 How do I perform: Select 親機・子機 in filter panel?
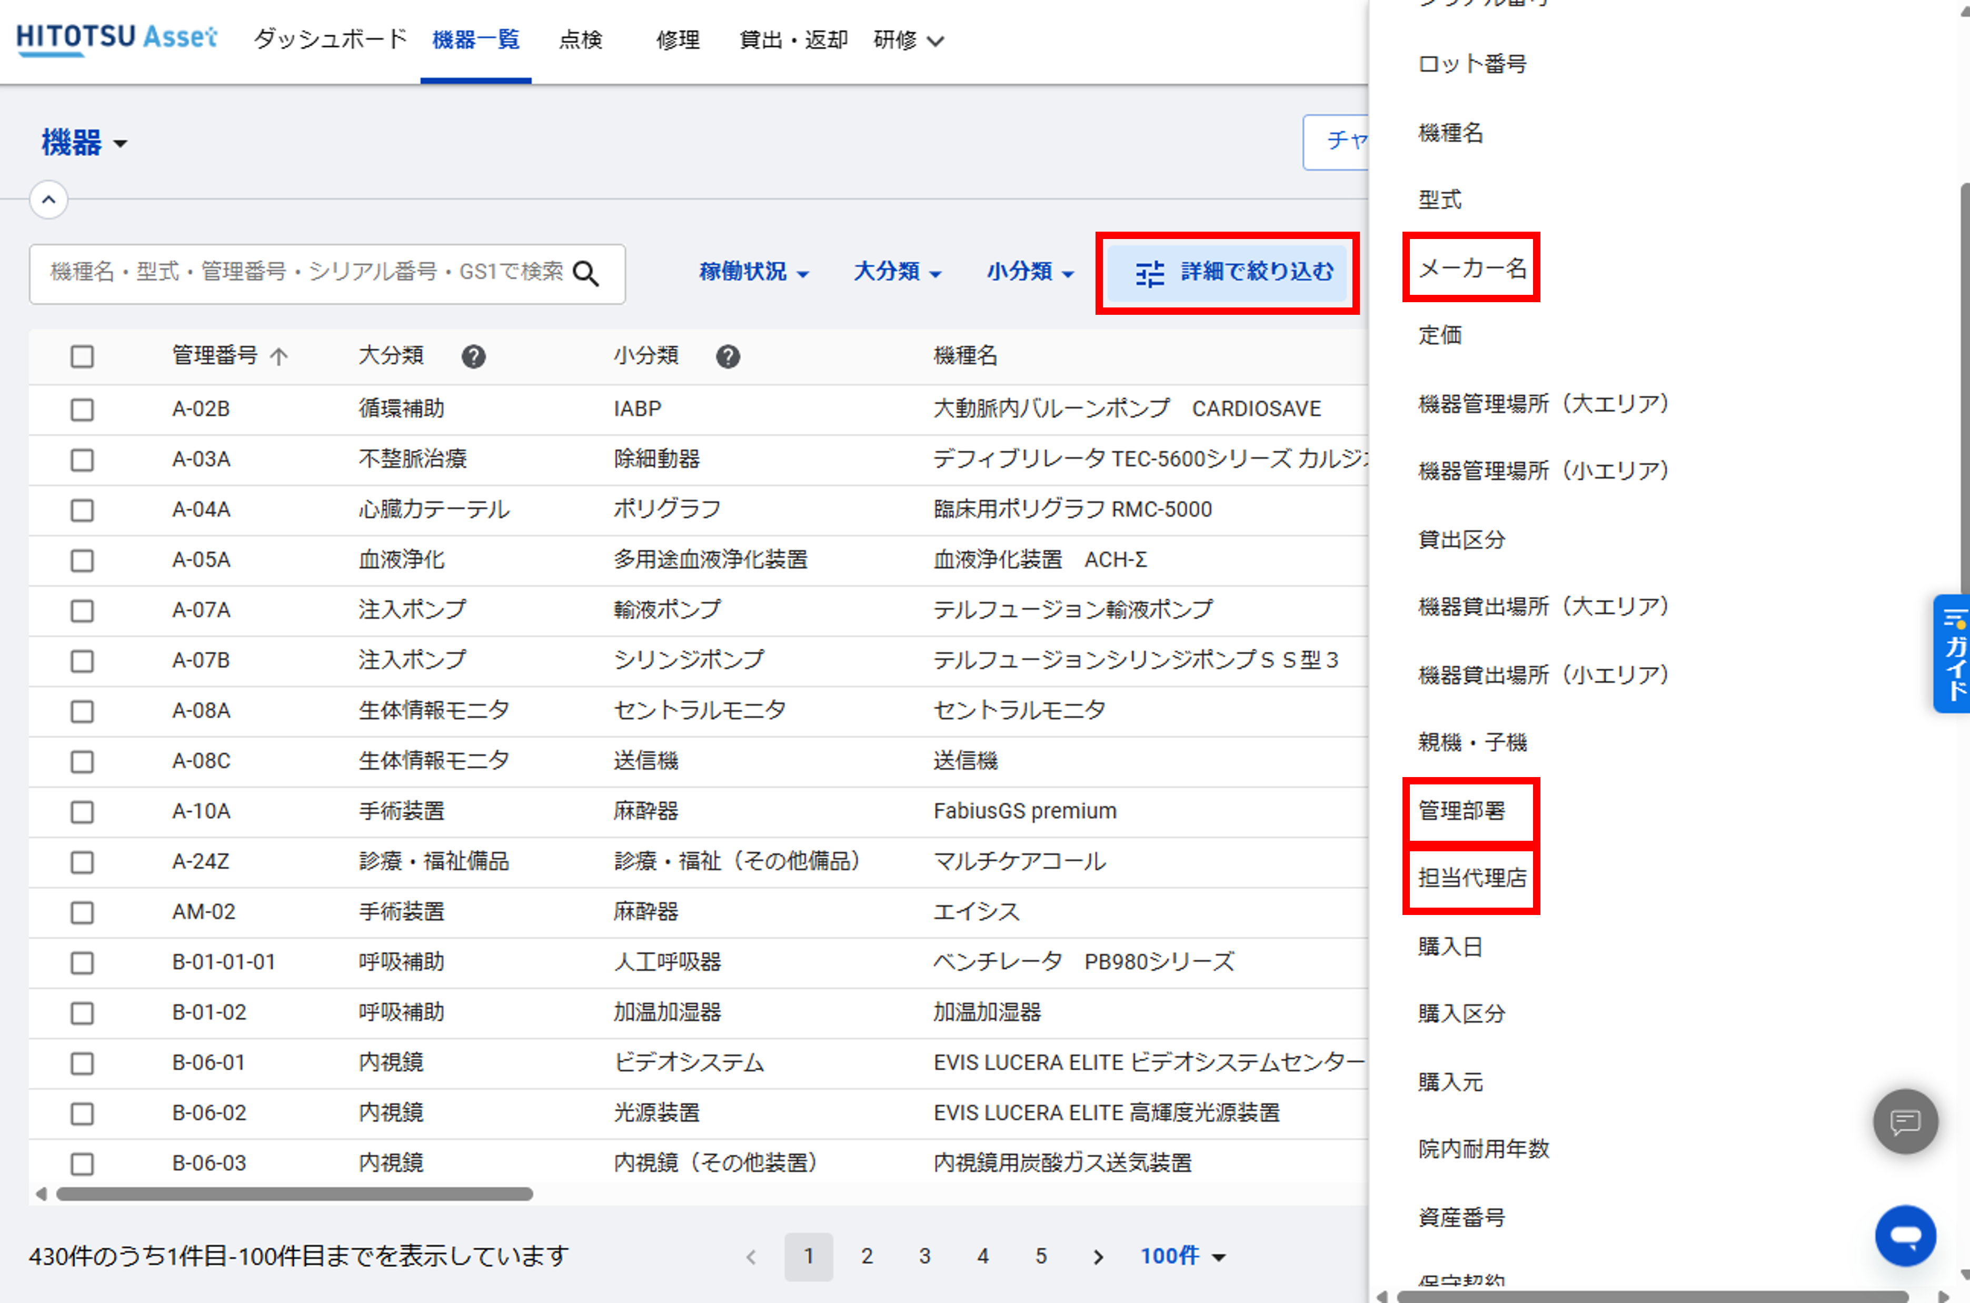[1471, 742]
